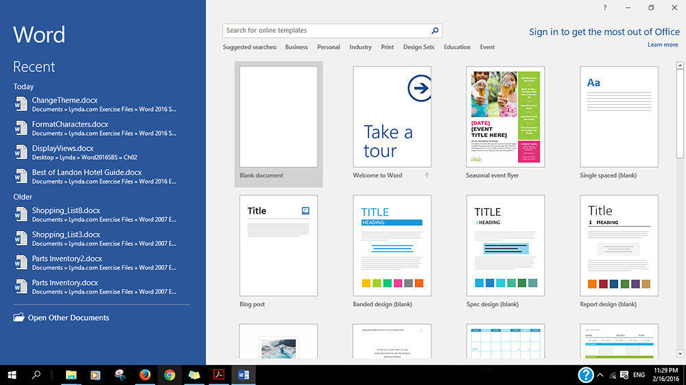Choose the Single spaced (blank) template
The image size is (686, 385).
tap(619, 116)
